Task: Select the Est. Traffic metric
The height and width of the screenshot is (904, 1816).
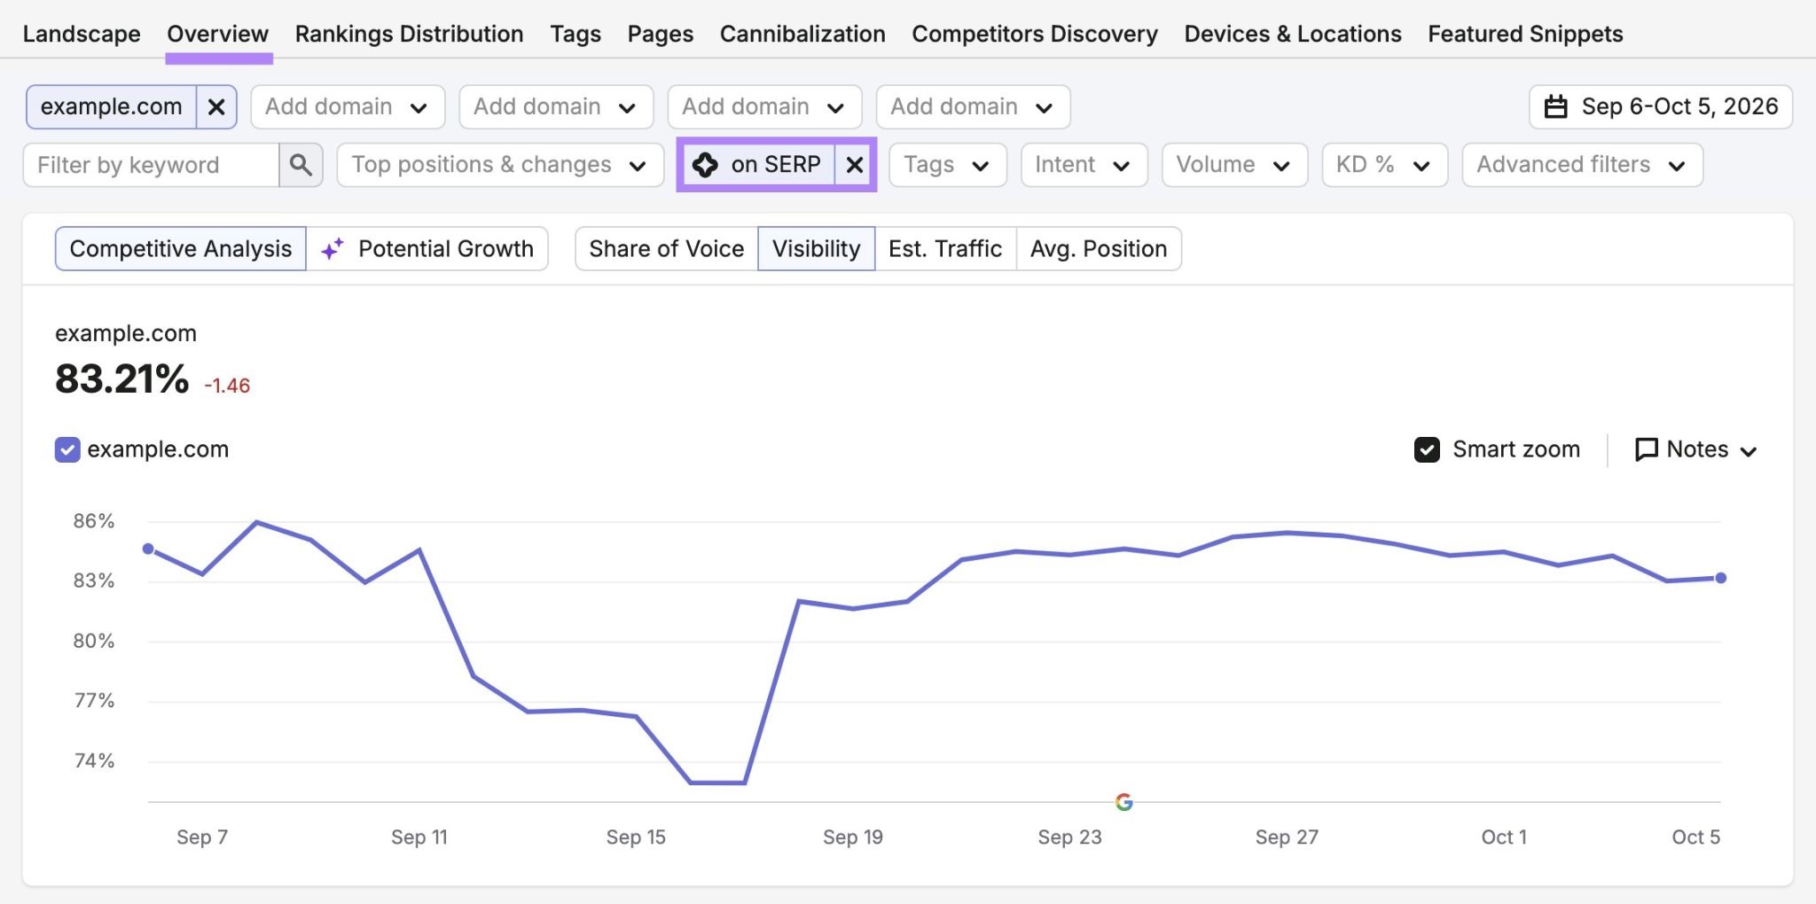Action: [945, 249]
